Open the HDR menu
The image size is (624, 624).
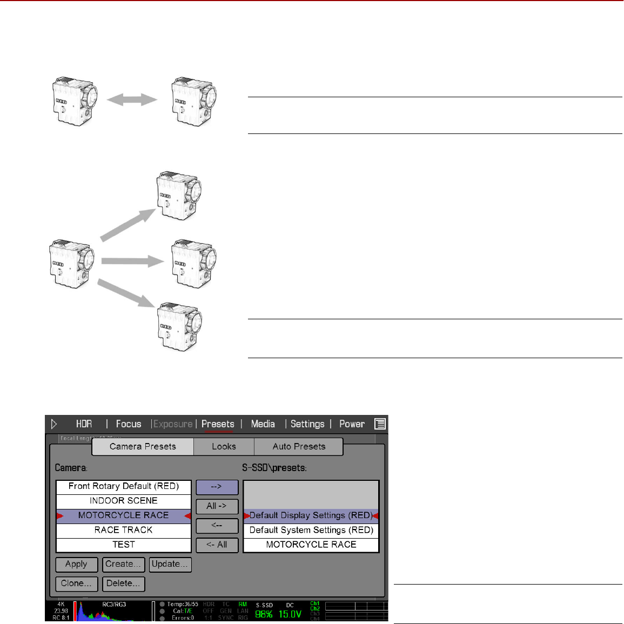(x=84, y=424)
